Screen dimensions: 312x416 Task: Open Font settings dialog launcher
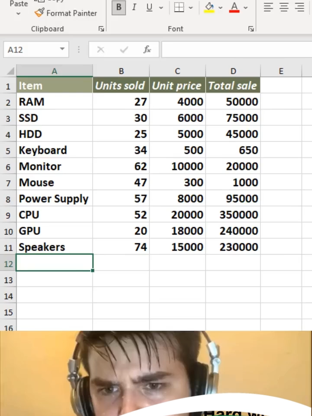click(251, 29)
